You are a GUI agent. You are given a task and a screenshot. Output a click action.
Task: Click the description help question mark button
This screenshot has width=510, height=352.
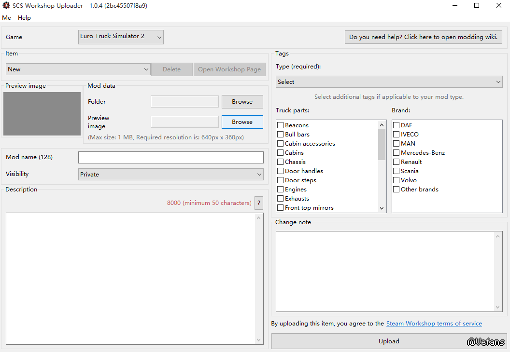point(259,203)
